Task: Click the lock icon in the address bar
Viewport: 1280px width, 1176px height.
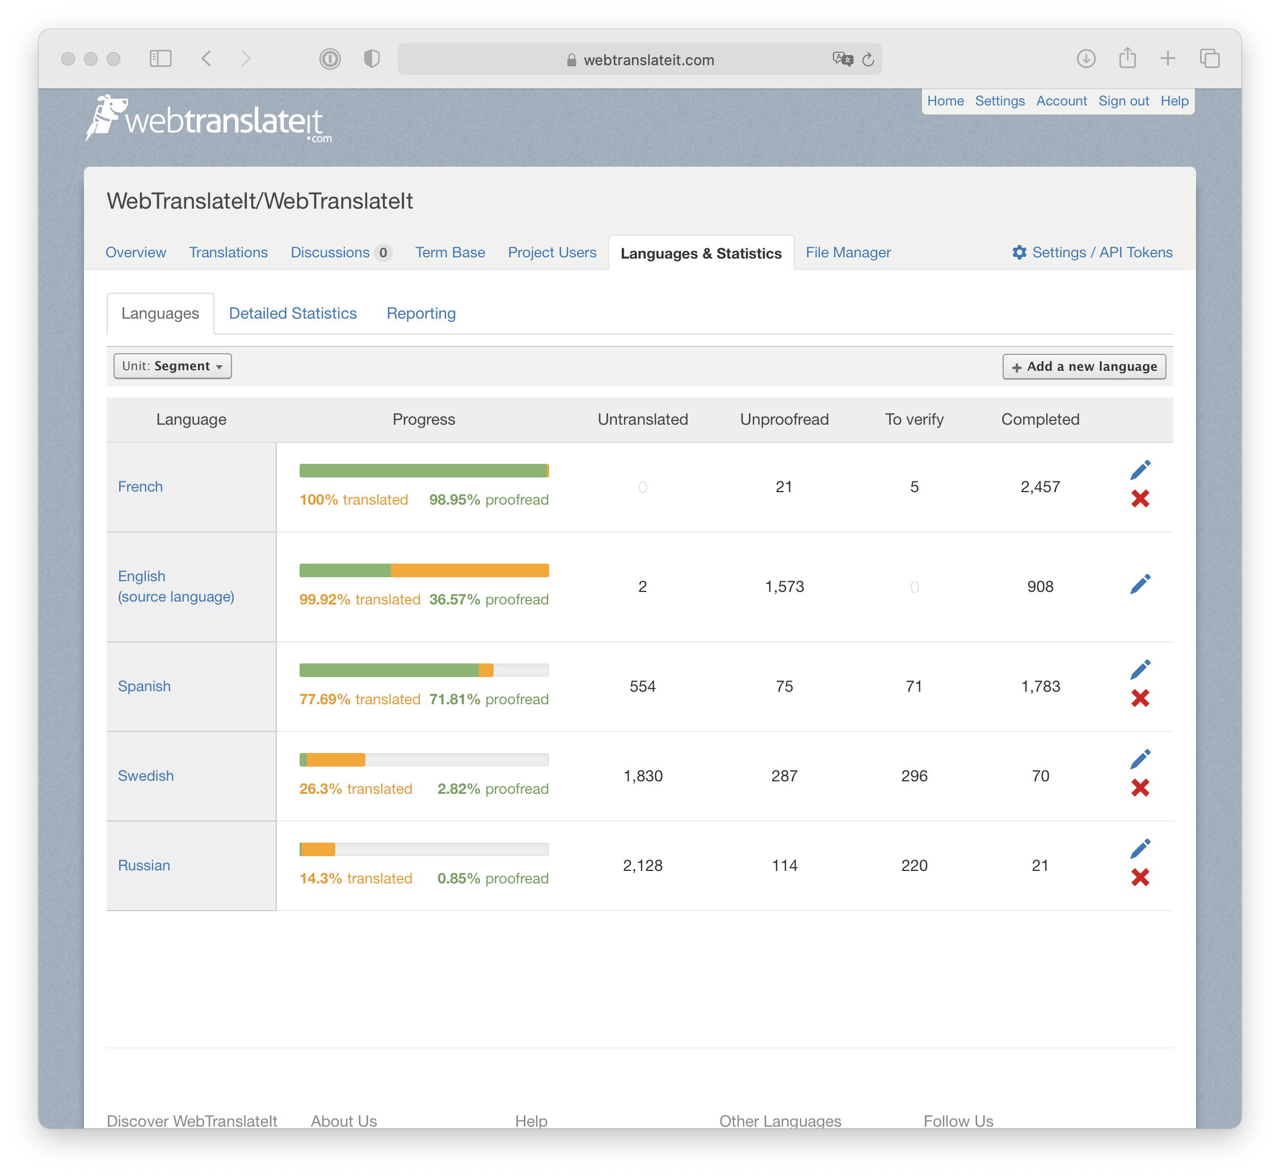Action: [571, 60]
